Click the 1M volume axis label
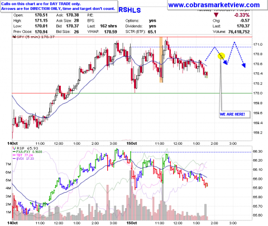Image resolution: width=268 pixels, height=226 pixels. tap(8, 212)
